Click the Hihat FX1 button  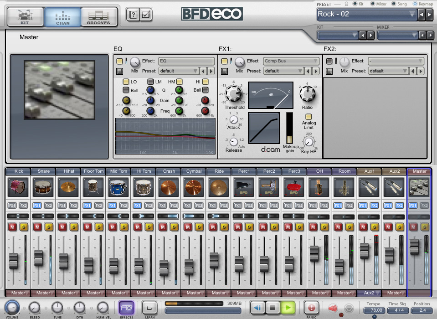point(62,206)
